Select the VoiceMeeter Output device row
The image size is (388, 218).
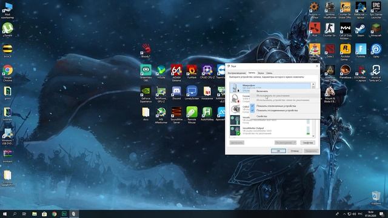pyautogui.click(x=270, y=131)
